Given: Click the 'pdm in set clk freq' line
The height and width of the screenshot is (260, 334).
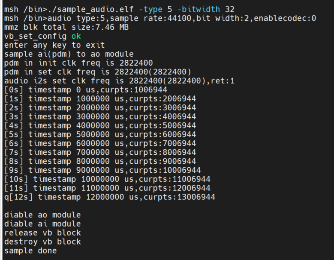Looking at the screenshot, I should [x=97, y=72].
